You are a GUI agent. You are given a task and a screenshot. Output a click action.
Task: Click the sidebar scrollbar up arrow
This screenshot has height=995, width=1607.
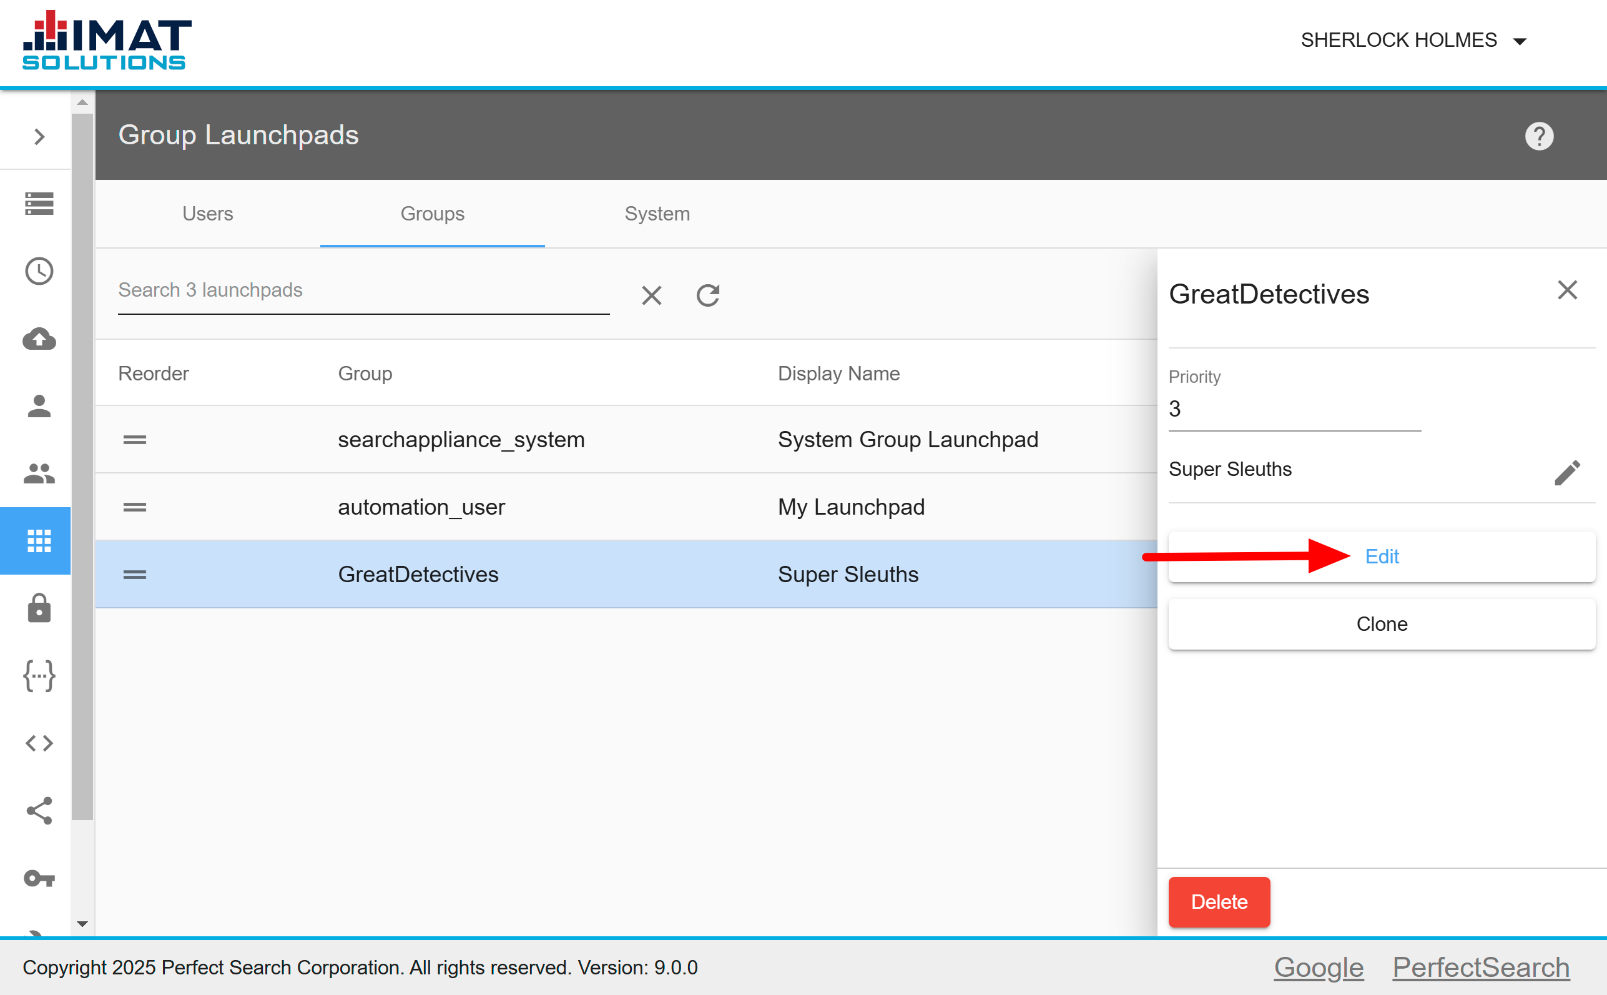(x=82, y=102)
